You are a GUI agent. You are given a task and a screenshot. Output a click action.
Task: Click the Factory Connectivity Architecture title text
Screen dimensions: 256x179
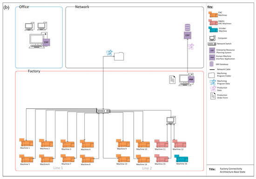(232, 170)
